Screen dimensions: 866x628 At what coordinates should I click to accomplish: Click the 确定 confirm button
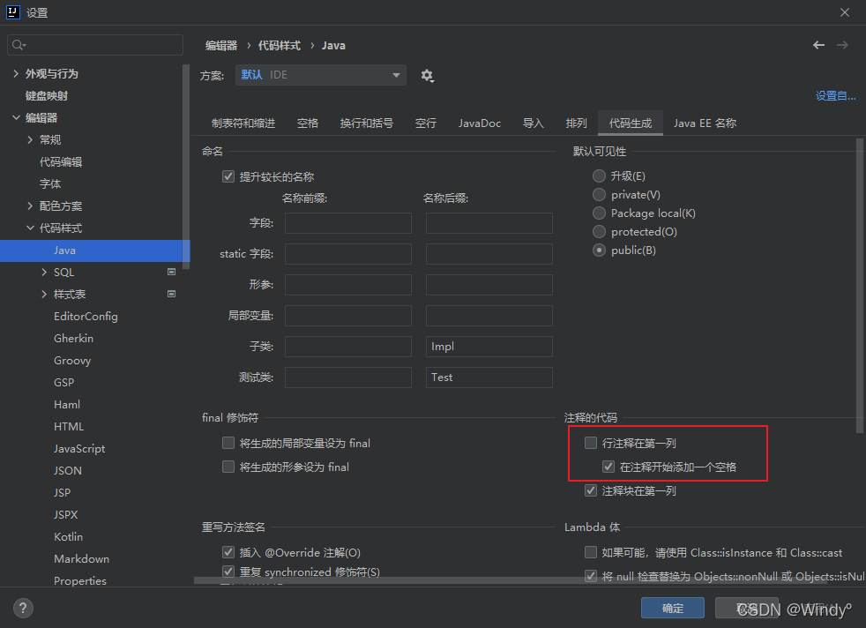click(x=672, y=608)
